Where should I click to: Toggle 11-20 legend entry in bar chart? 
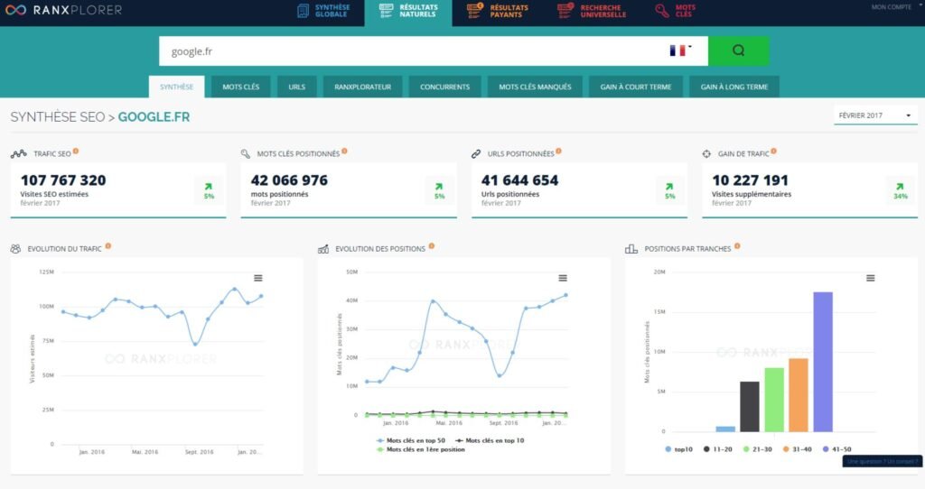(x=718, y=449)
